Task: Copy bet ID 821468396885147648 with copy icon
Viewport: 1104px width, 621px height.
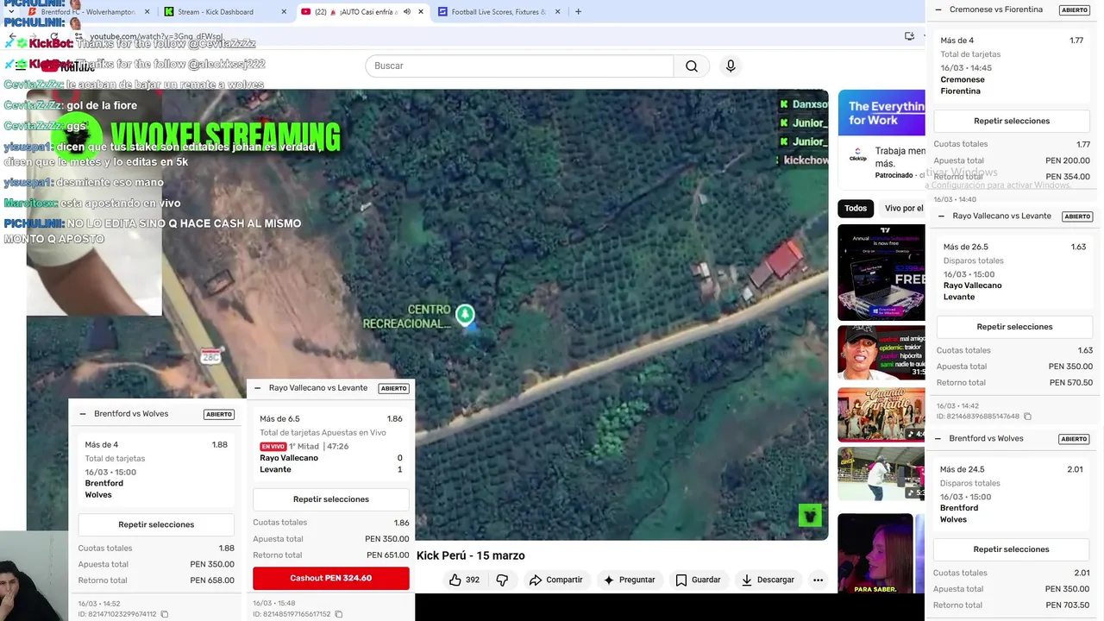Action: pos(1027,417)
